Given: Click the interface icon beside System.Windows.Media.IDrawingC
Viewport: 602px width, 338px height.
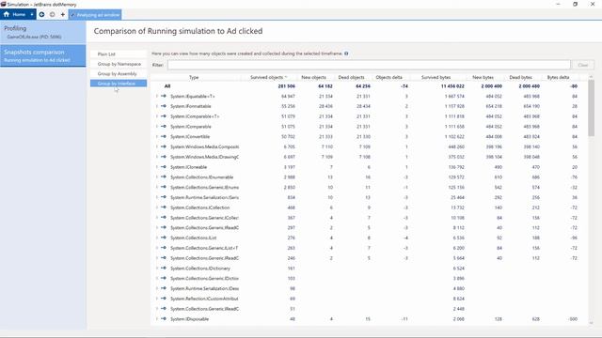Looking at the screenshot, I should [x=164, y=157].
